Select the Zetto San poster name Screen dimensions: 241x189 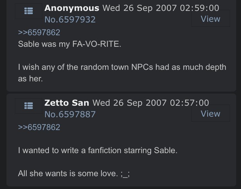point(67,103)
